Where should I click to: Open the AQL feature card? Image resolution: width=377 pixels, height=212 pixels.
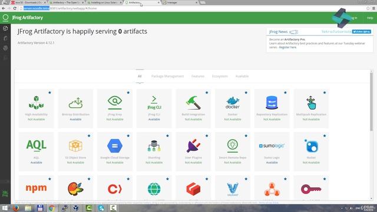[x=37, y=152]
